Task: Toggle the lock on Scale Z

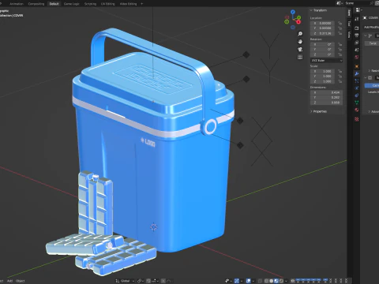Action: (x=340, y=81)
